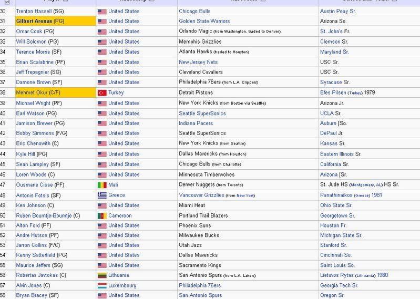420x299 pixels.
Task: Click the US flag in Sean Lampley's row
Action: [102, 164]
